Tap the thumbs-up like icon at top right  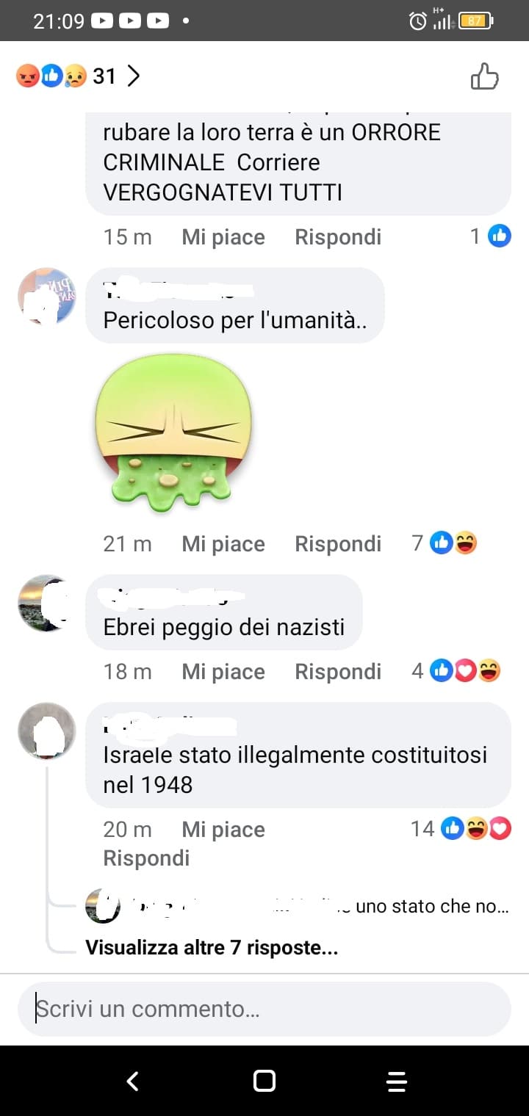pos(485,76)
